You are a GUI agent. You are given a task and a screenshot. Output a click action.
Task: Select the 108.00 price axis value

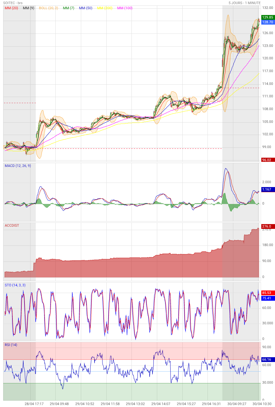(268, 109)
